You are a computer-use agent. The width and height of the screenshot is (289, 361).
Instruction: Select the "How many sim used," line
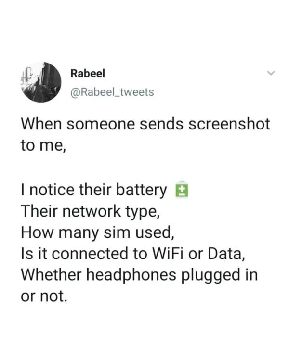pyautogui.click(x=96, y=233)
